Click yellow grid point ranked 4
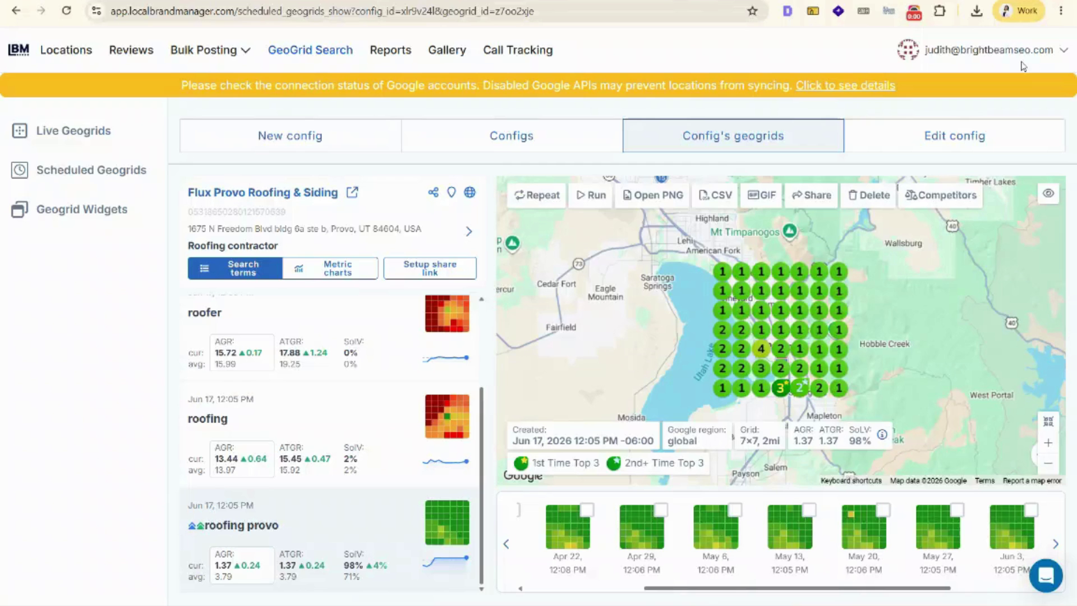Screen dimensions: 1077x606 [761, 349]
